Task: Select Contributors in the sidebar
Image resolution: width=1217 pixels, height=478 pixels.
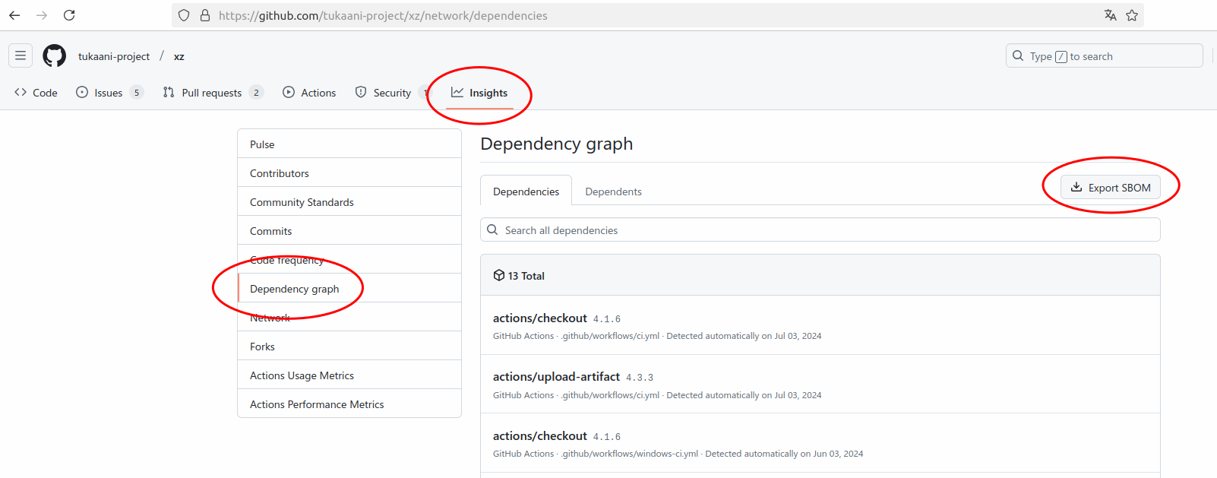Action: click(349, 173)
